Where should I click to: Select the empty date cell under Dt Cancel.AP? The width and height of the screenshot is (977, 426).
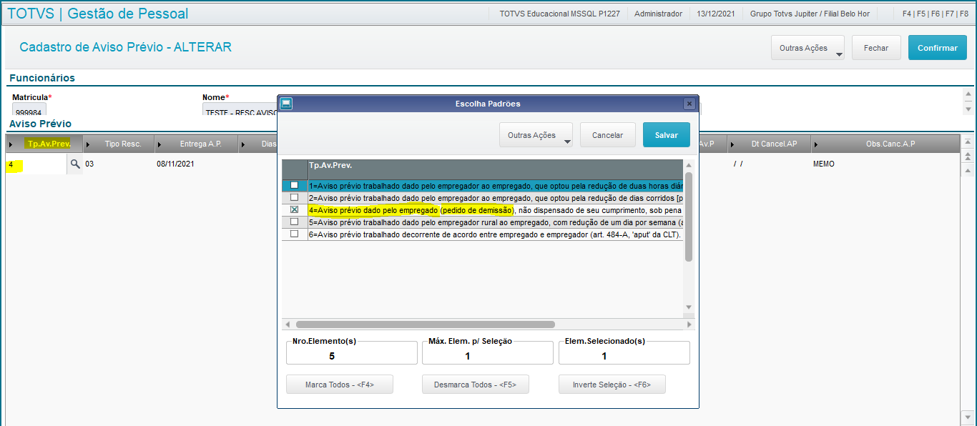769,164
